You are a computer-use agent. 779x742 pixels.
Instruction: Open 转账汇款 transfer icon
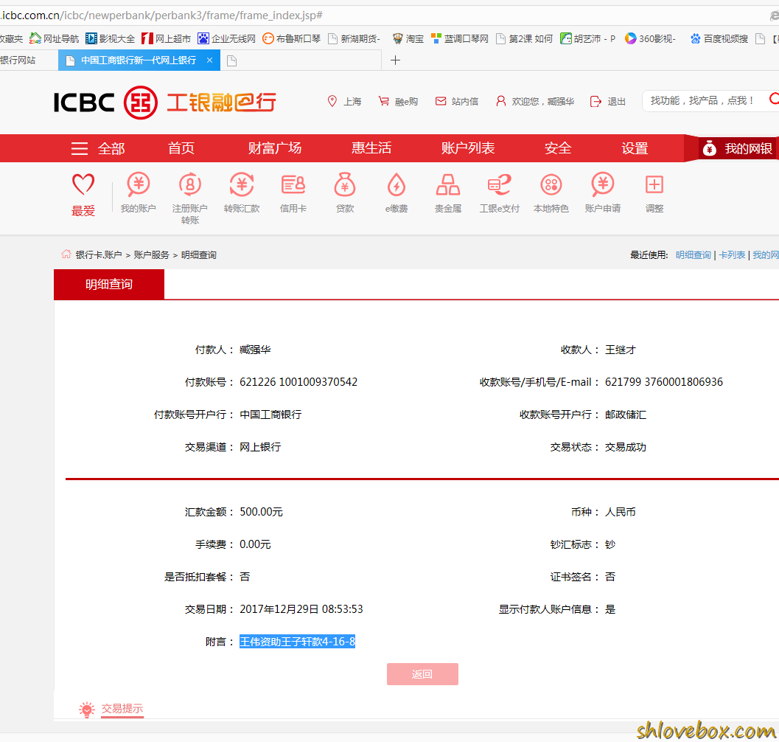[242, 184]
